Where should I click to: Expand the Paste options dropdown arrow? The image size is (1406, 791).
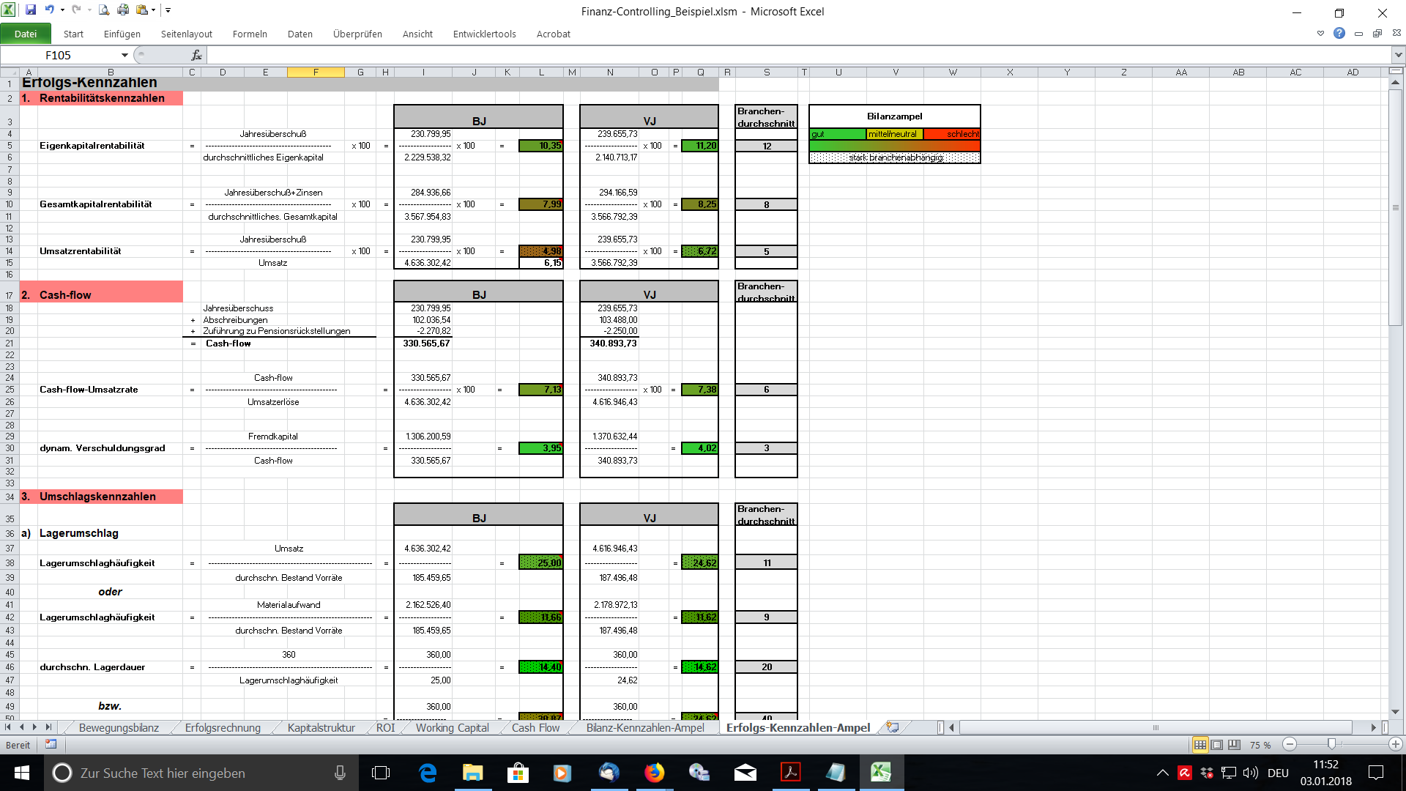click(152, 10)
